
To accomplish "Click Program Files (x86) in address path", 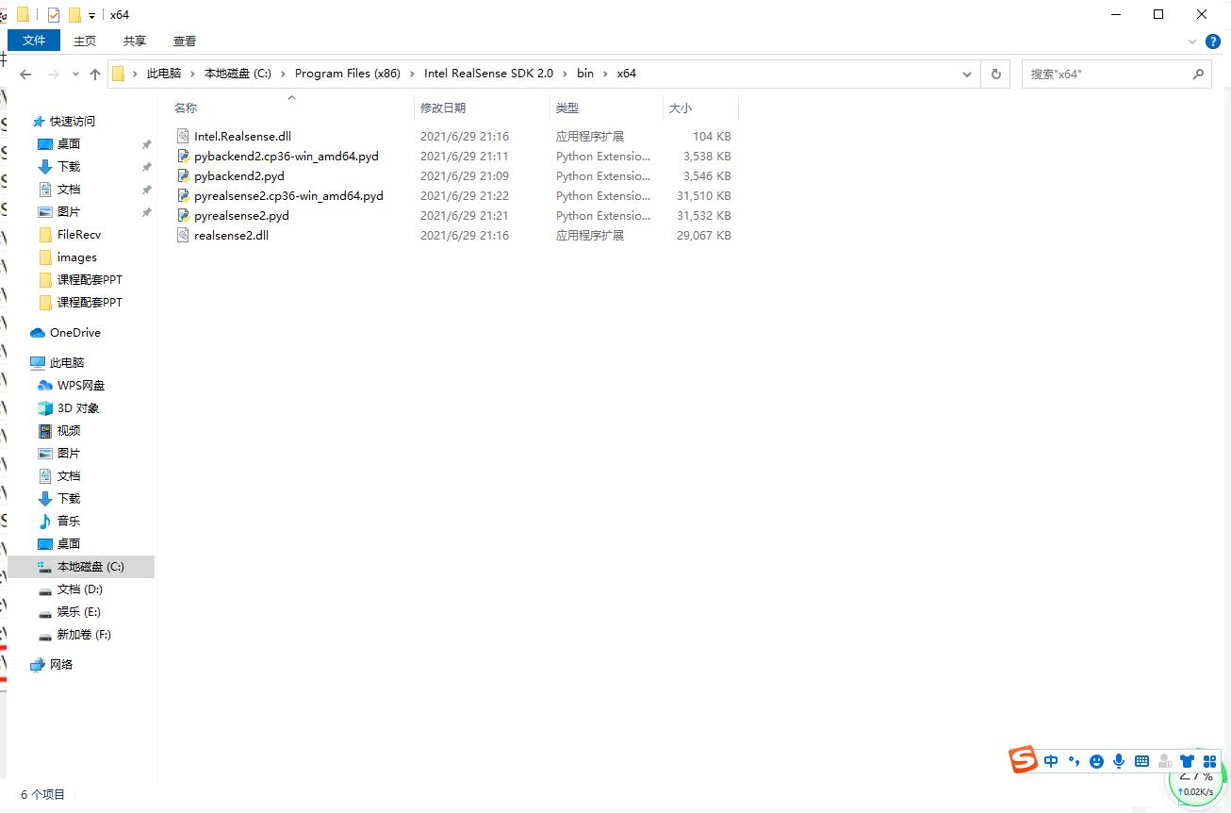I will tap(348, 73).
